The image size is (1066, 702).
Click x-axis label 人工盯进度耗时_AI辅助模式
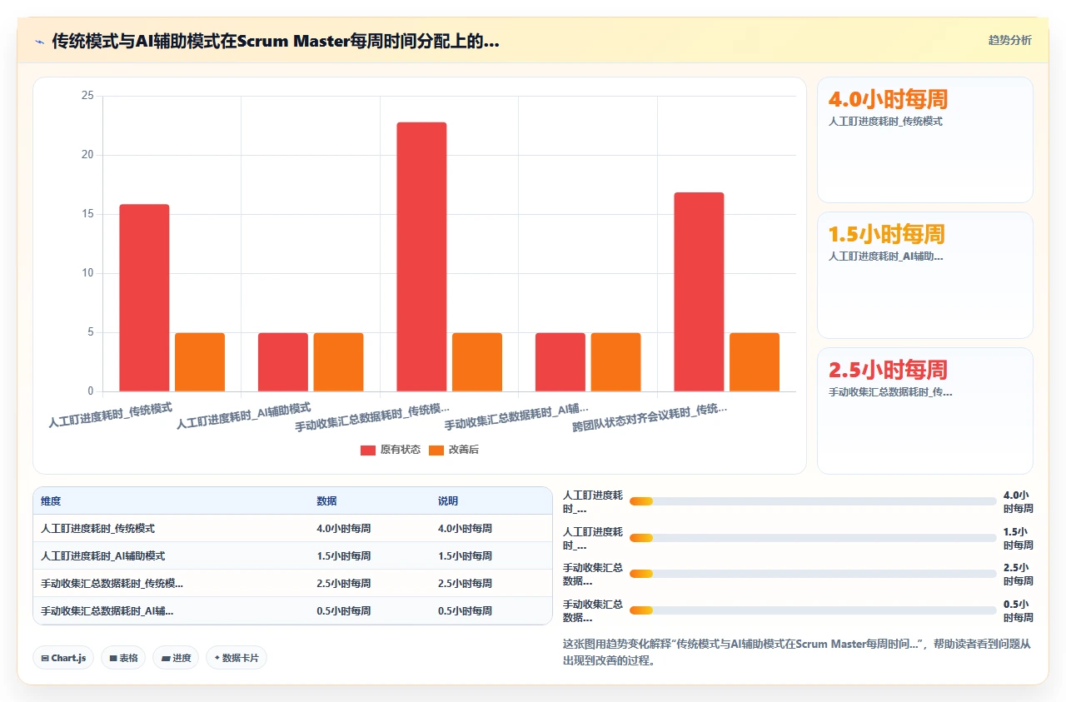(244, 415)
